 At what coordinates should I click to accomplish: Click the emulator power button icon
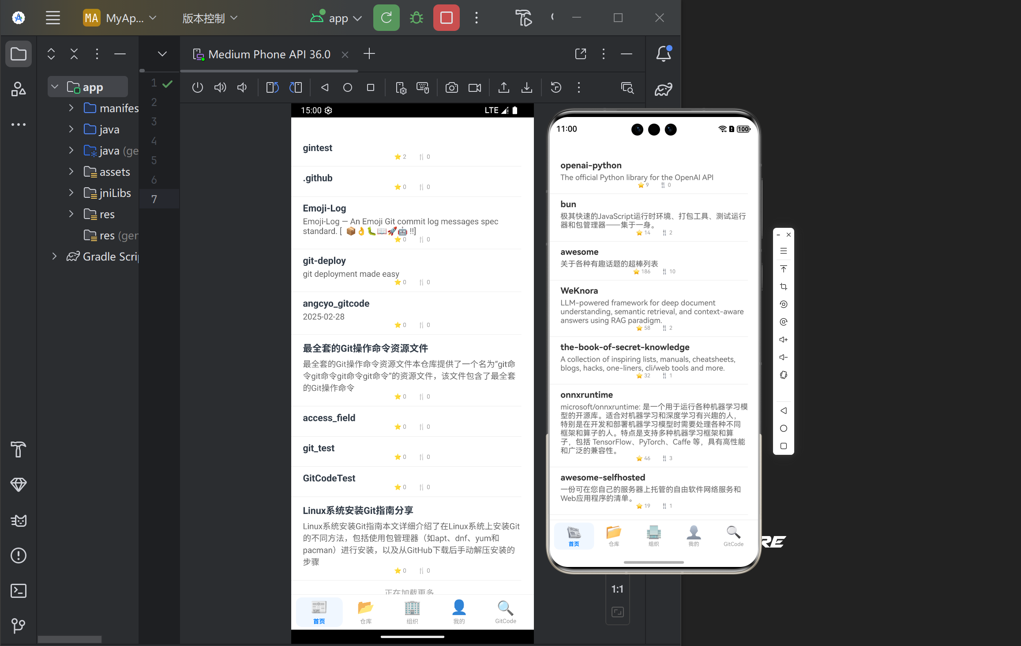pos(197,87)
